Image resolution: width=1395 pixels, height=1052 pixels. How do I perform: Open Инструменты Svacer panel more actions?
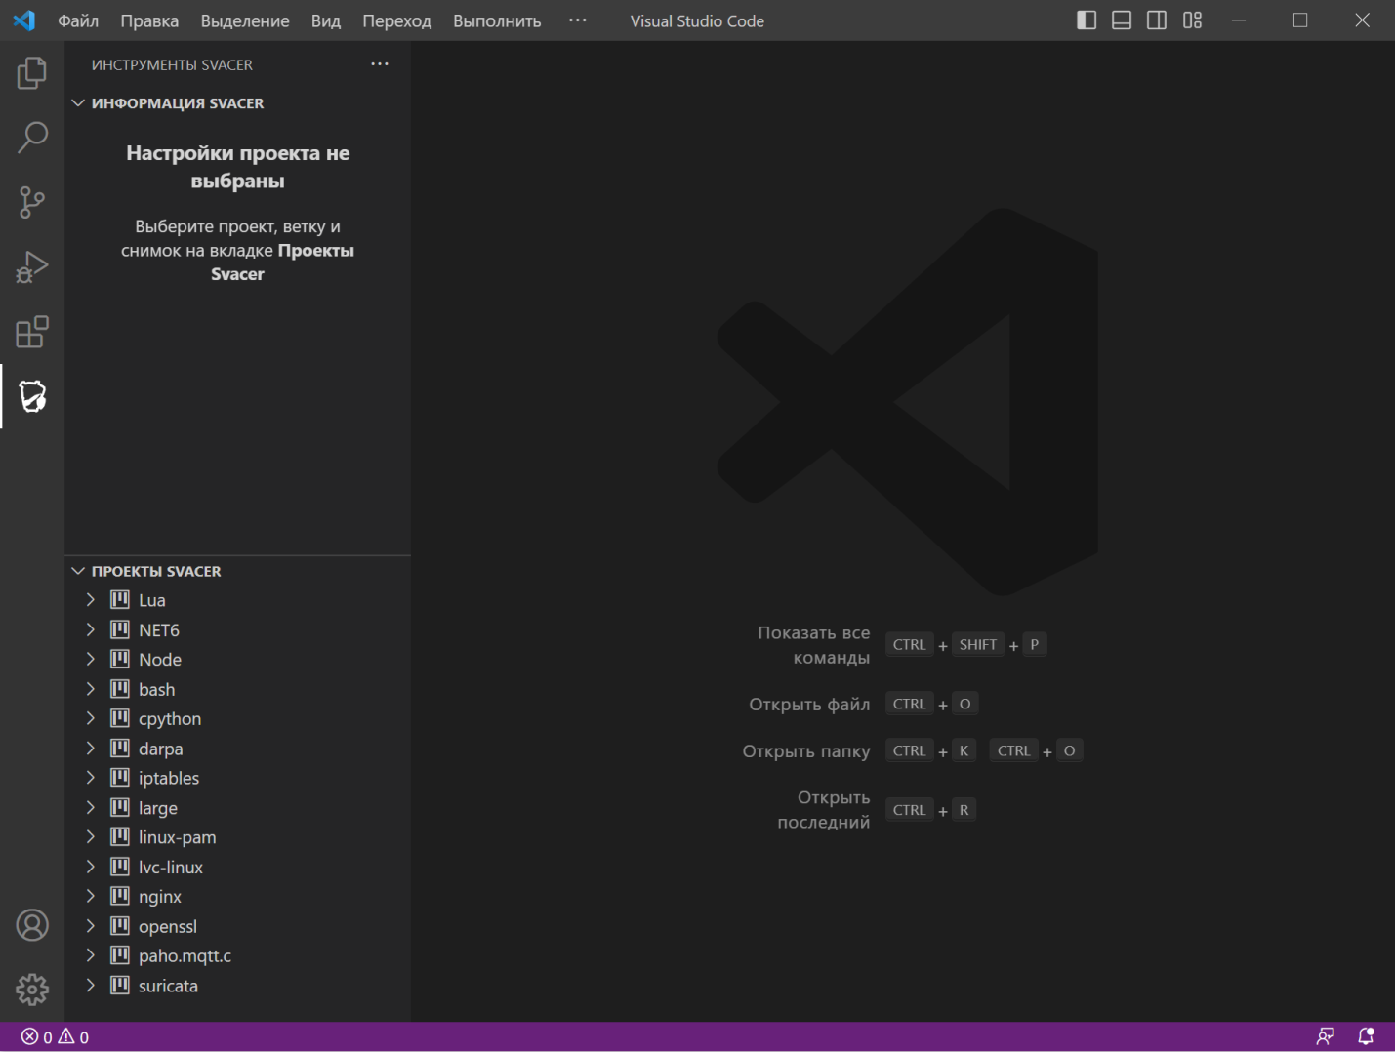[x=380, y=64]
